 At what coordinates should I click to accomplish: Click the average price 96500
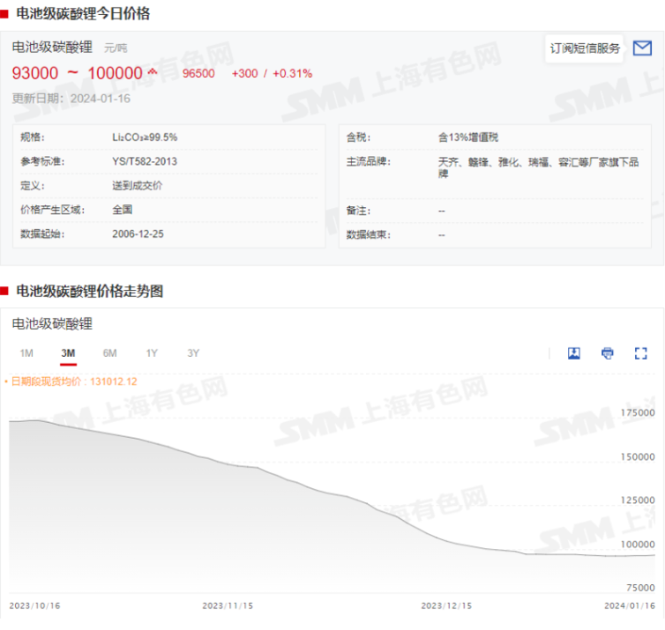(x=198, y=73)
